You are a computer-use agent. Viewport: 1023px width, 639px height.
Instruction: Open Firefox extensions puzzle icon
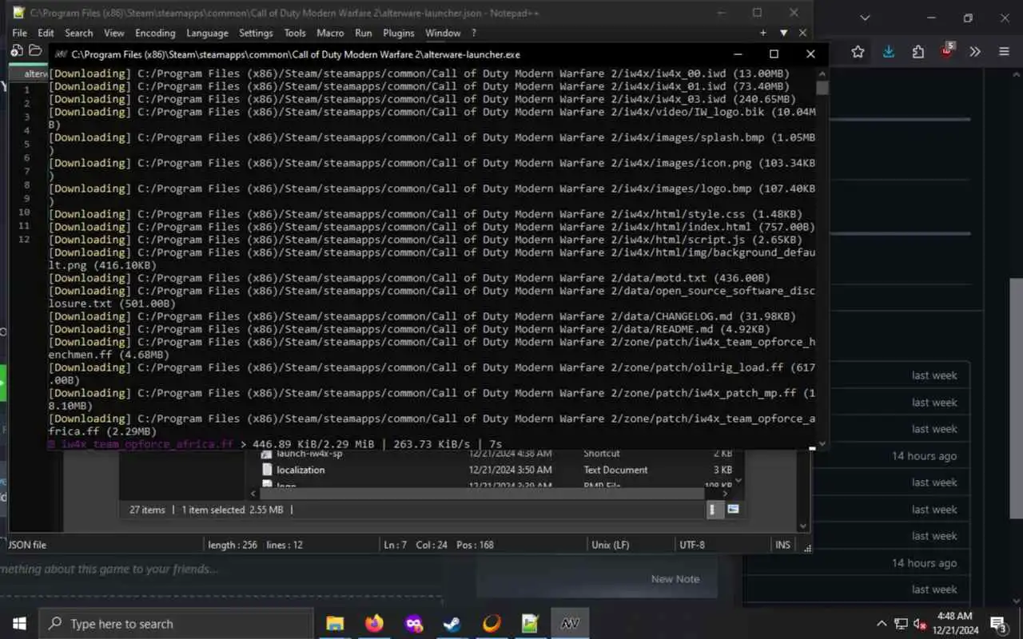click(918, 52)
